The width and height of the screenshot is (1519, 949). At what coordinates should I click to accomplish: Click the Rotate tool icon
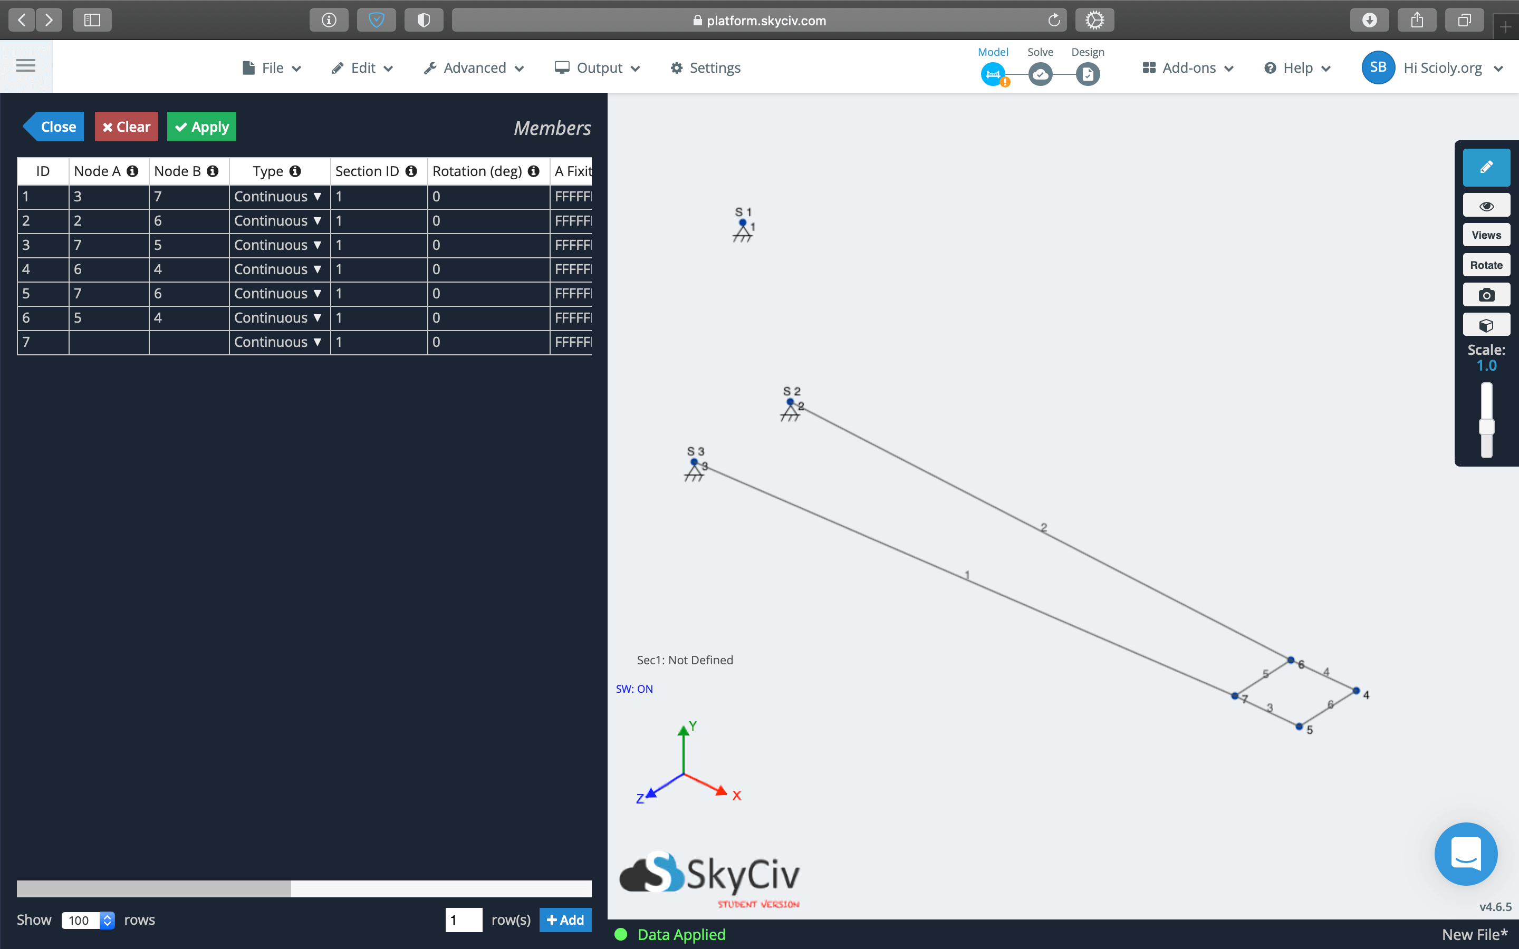click(1485, 264)
